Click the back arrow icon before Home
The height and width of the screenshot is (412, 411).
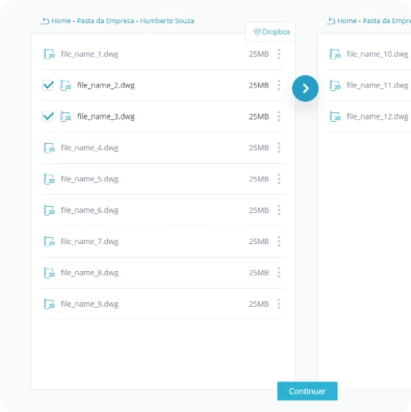point(45,21)
